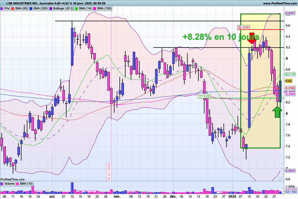Viewport: 298px width, 199px height.
Task: Click the 11 date label on time axis
Action: pyautogui.click(x=13, y=197)
